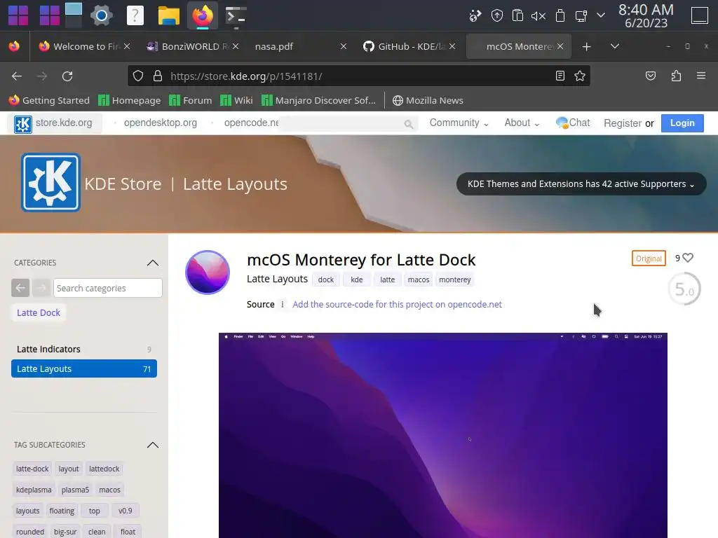
Task: Click the tracking protection shield icon
Action: 138,76
